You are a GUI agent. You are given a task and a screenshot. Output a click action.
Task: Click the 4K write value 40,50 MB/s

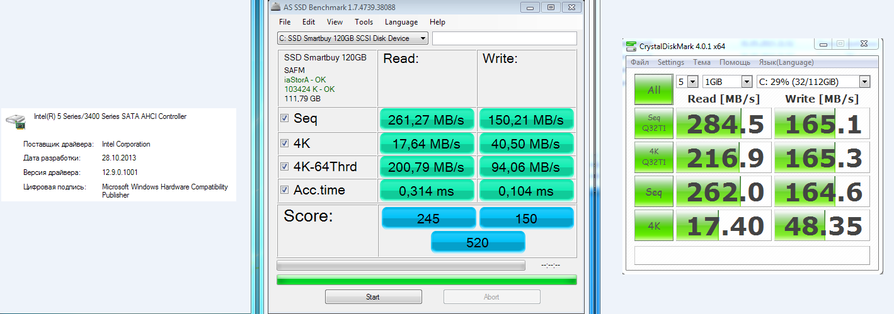(x=526, y=143)
